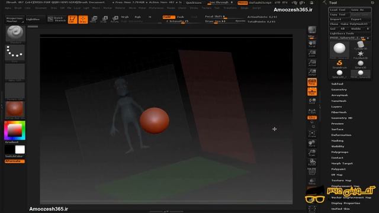Open the current brush thumbnail

point(15,34)
